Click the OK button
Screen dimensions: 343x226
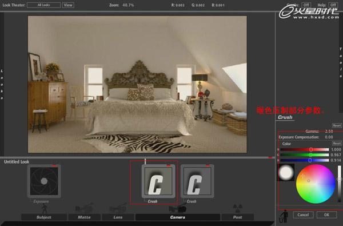tap(326, 215)
